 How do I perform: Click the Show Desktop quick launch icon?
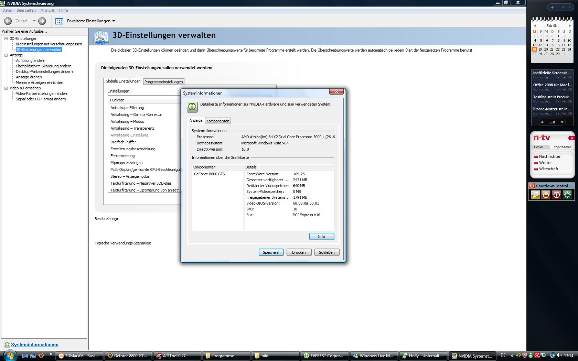coord(25,356)
